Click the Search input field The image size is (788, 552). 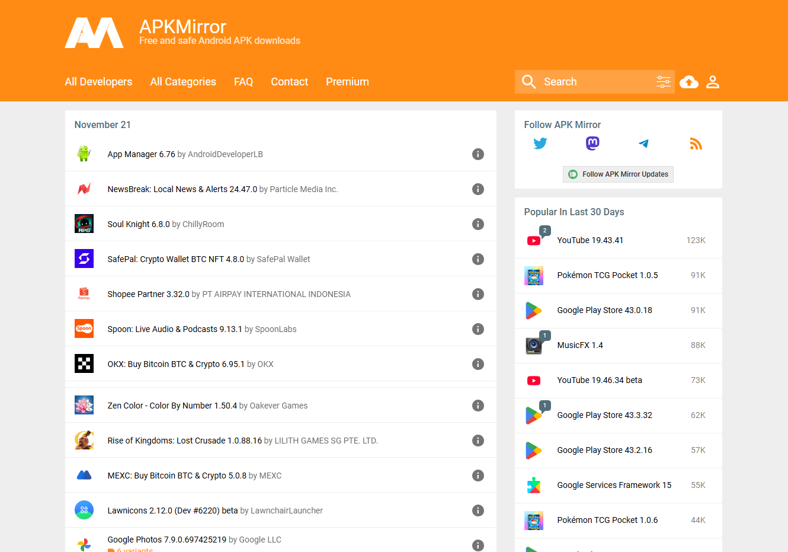(596, 82)
